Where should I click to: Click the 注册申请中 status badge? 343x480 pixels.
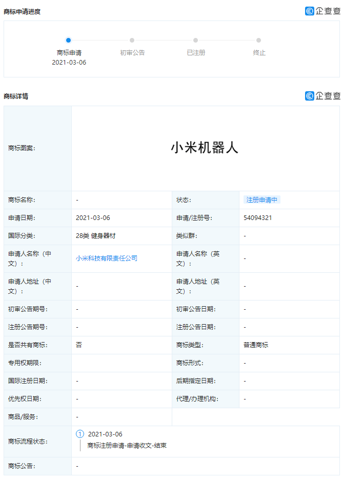click(x=262, y=200)
